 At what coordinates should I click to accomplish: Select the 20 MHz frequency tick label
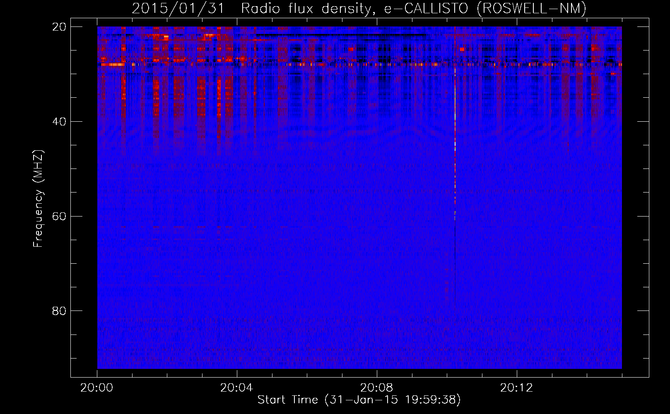click(60, 27)
